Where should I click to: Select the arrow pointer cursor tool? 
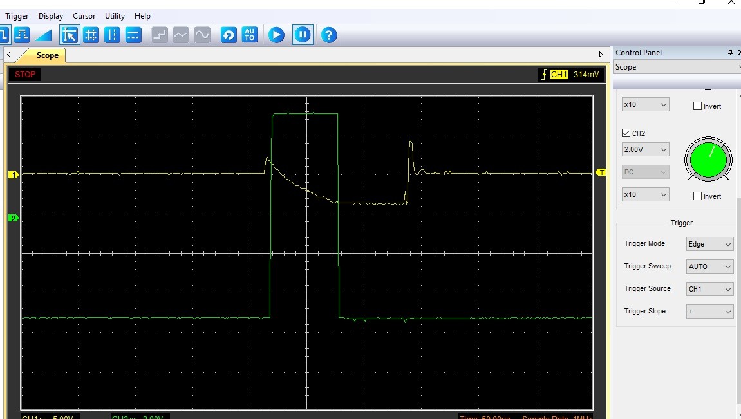click(70, 35)
